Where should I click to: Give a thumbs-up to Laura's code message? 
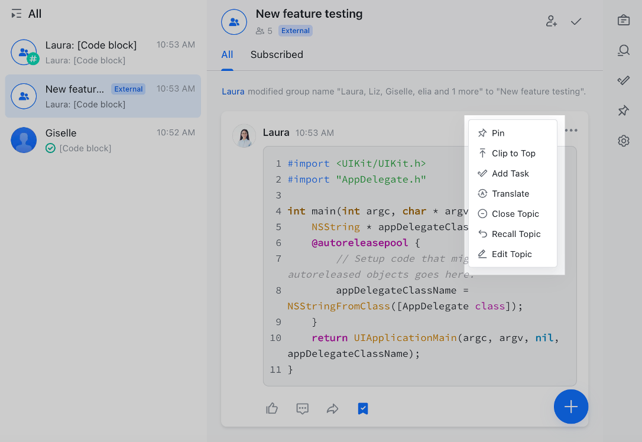pyautogui.click(x=272, y=408)
